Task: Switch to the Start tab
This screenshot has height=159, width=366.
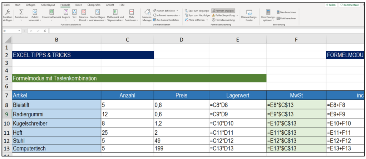Action: click(18, 5)
